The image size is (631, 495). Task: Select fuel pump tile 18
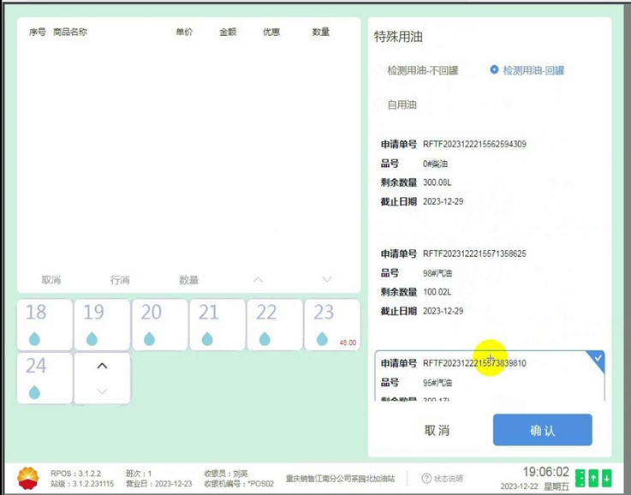coord(45,325)
